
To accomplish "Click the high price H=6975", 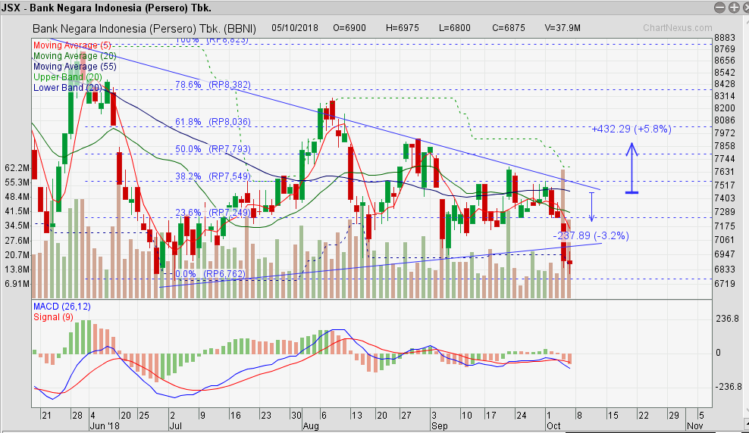I will [x=403, y=28].
